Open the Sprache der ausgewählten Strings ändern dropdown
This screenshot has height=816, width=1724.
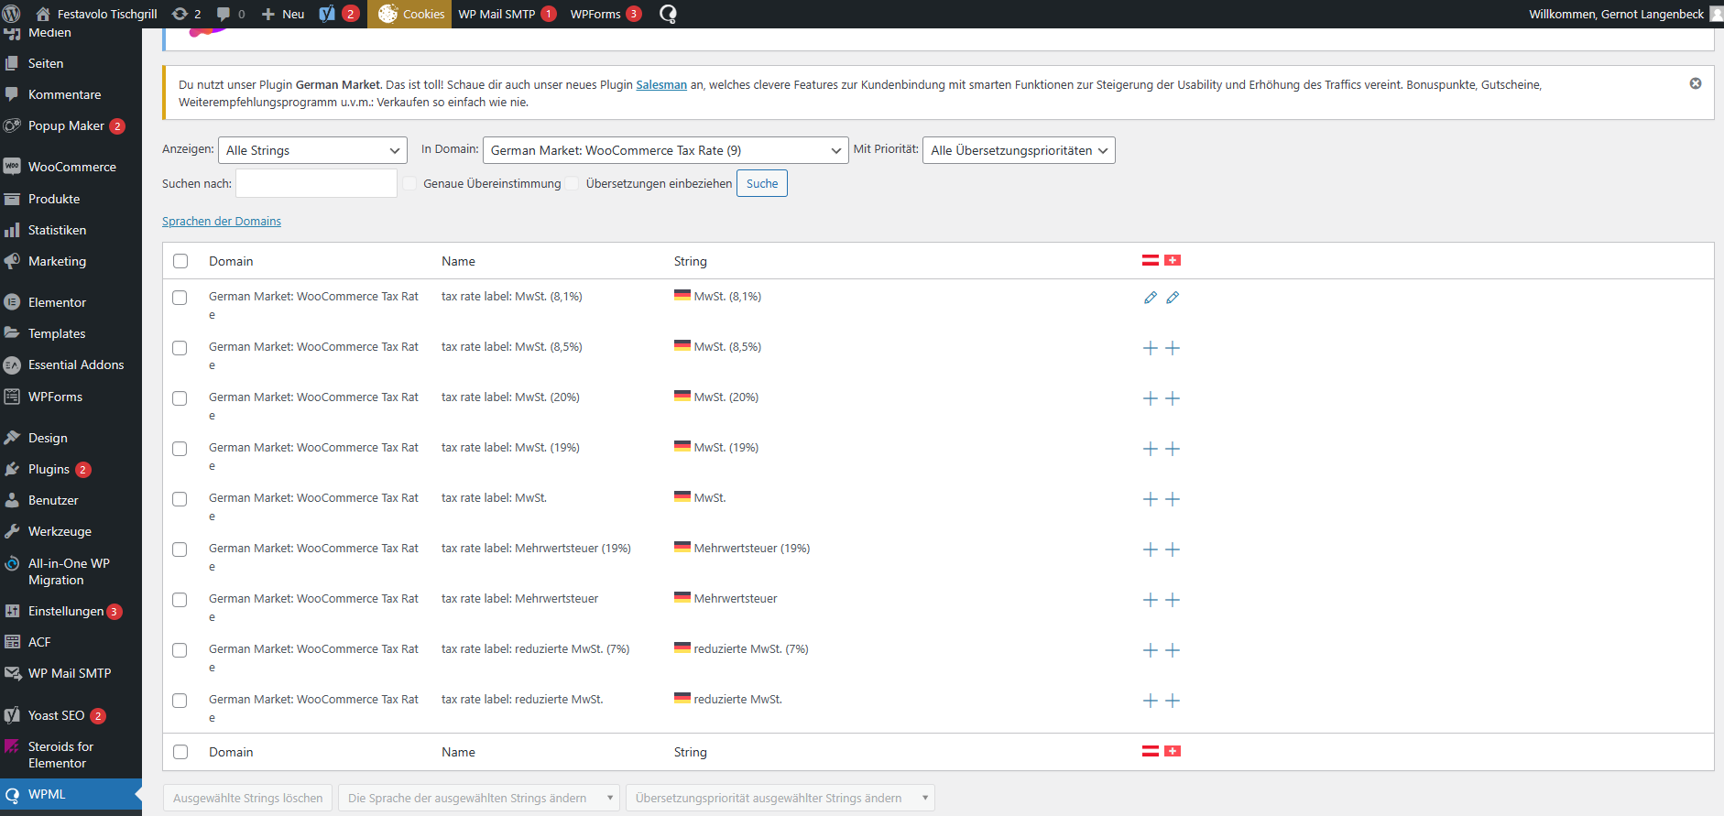click(479, 798)
